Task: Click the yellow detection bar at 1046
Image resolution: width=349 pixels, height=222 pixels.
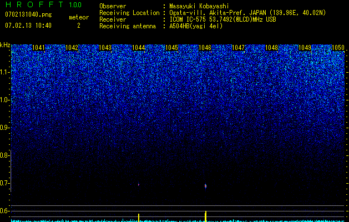Action: point(205,216)
